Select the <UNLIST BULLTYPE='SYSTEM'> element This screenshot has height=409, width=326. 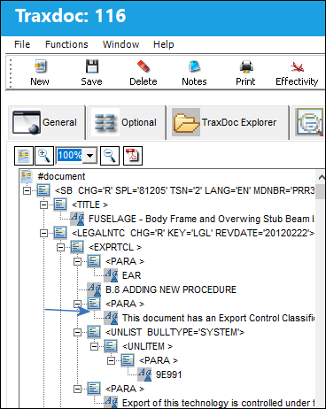(175, 332)
